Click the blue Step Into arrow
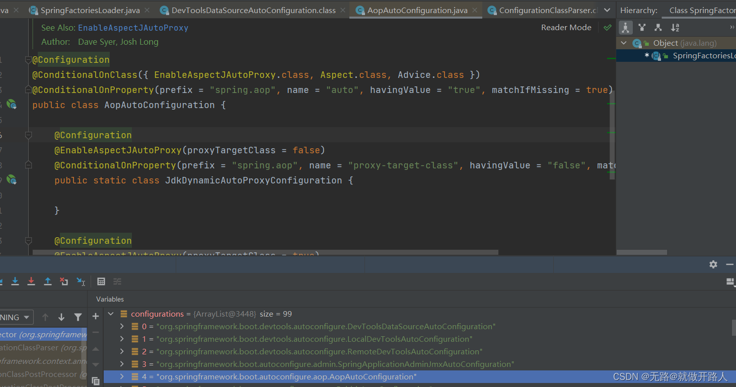This screenshot has height=387, width=736. [15, 281]
